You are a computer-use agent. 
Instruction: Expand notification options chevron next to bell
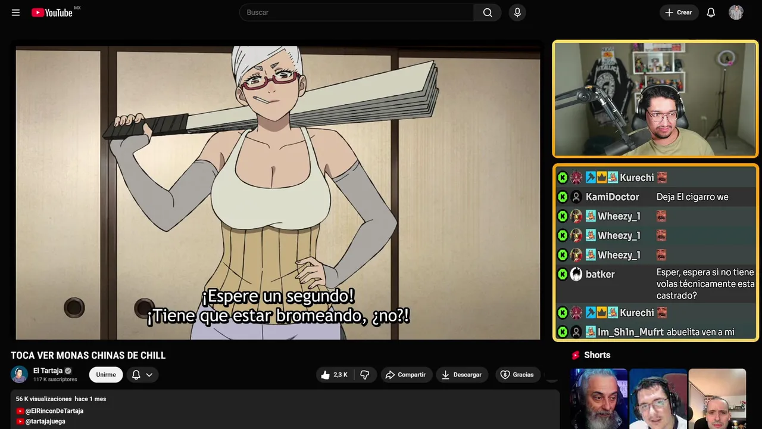point(149,375)
